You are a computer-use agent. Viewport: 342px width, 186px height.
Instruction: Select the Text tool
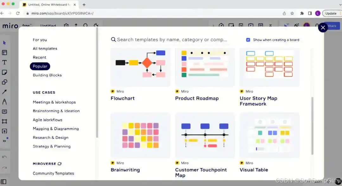4,63
